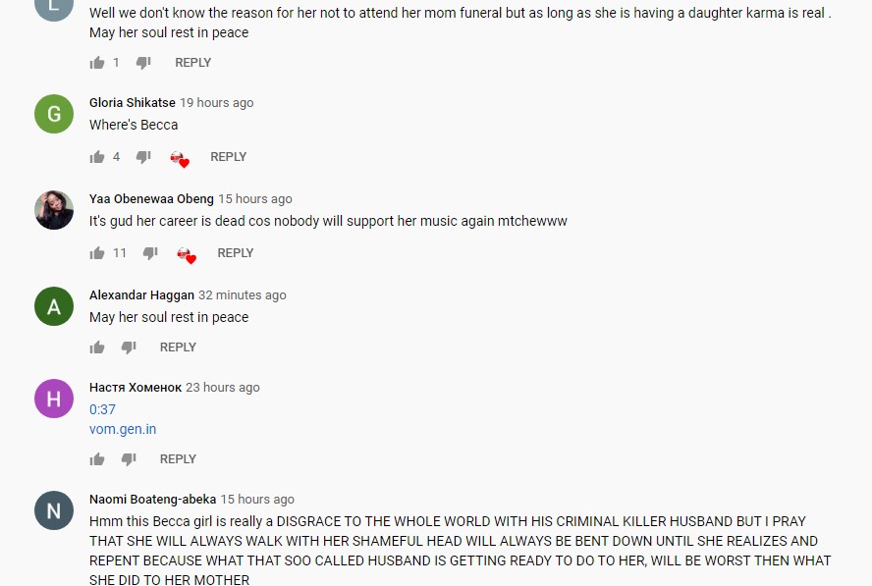This screenshot has height=586, width=872.
Task: Reply to Yaa Obenewaa Obeng's comment
Action: (236, 253)
